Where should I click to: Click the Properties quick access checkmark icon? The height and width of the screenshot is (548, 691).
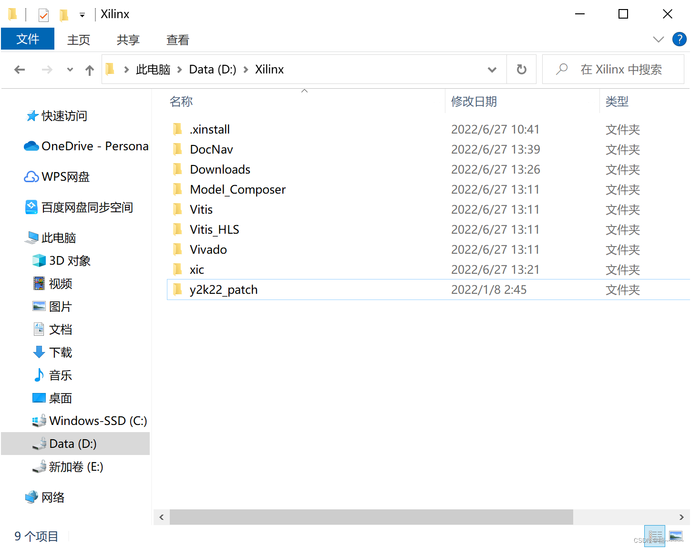[x=43, y=15]
